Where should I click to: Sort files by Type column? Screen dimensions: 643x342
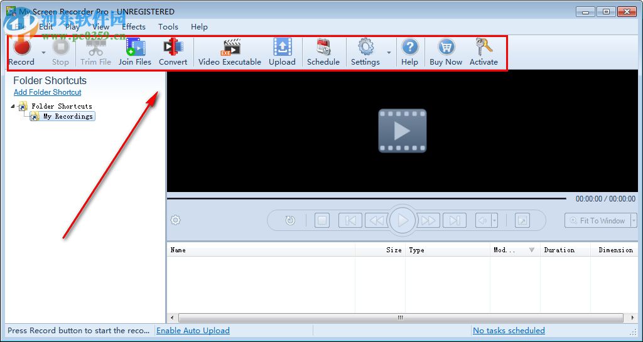pos(448,250)
